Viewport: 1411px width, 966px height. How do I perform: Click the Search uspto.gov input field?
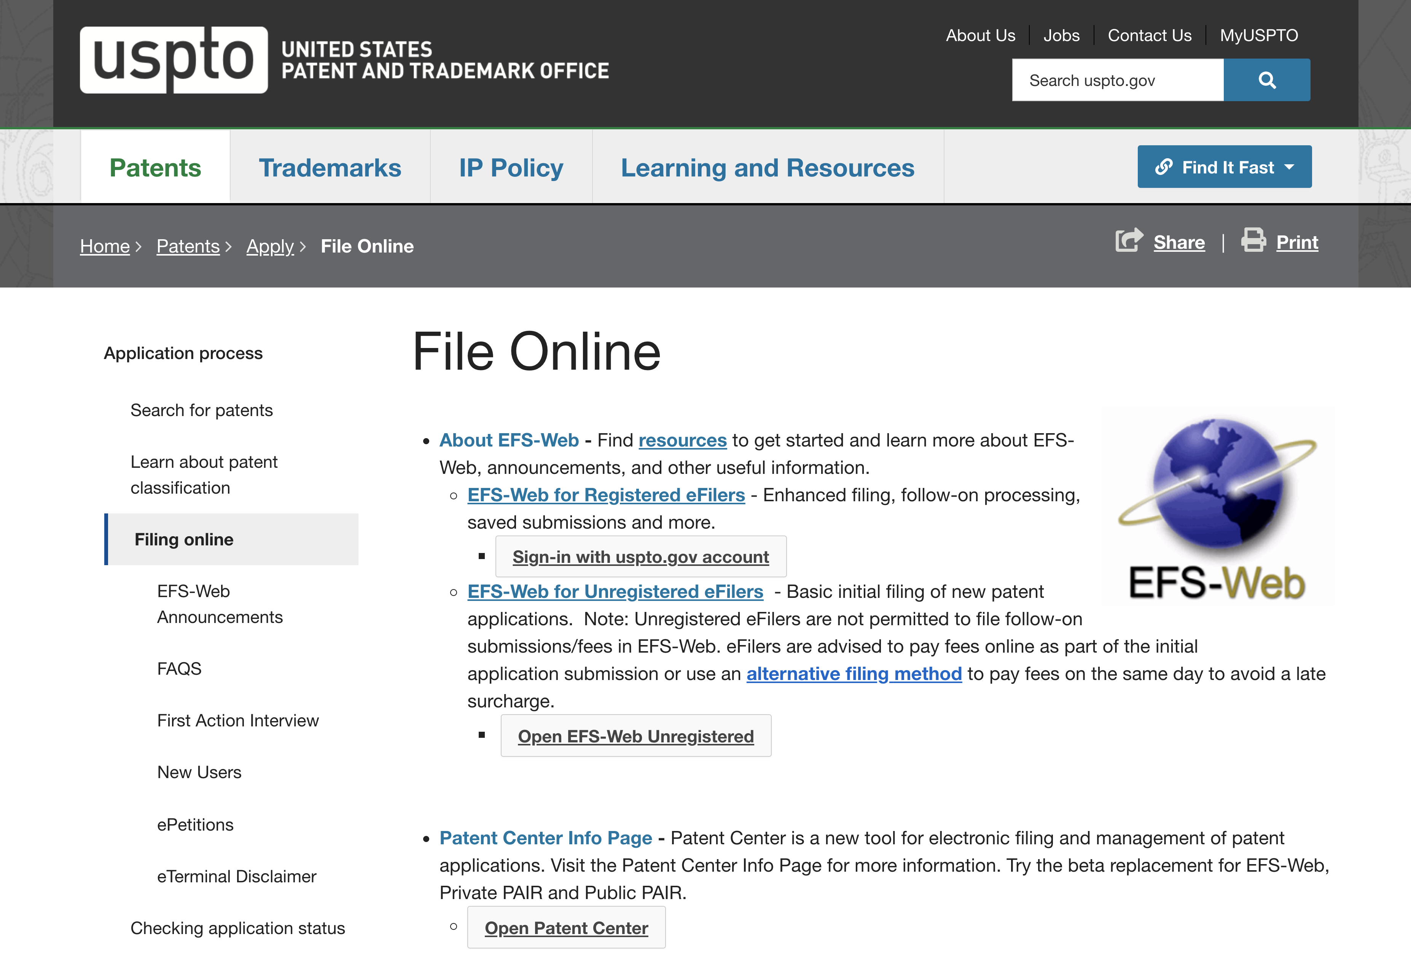click(x=1117, y=80)
